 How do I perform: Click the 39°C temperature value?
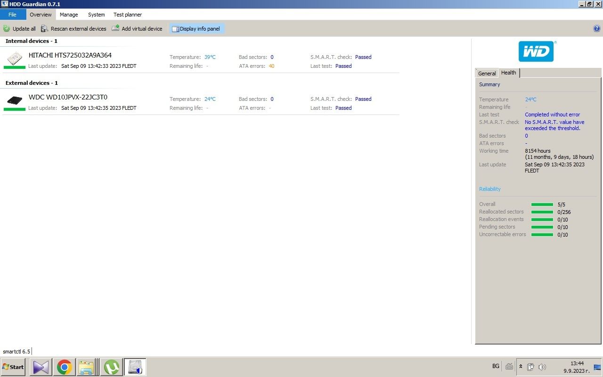pyautogui.click(x=210, y=57)
